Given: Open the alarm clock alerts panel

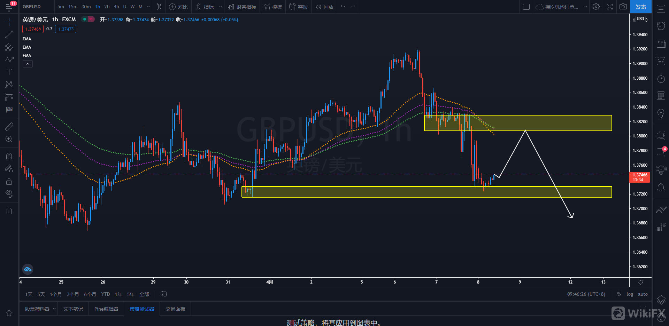Looking at the screenshot, I should click(661, 26).
